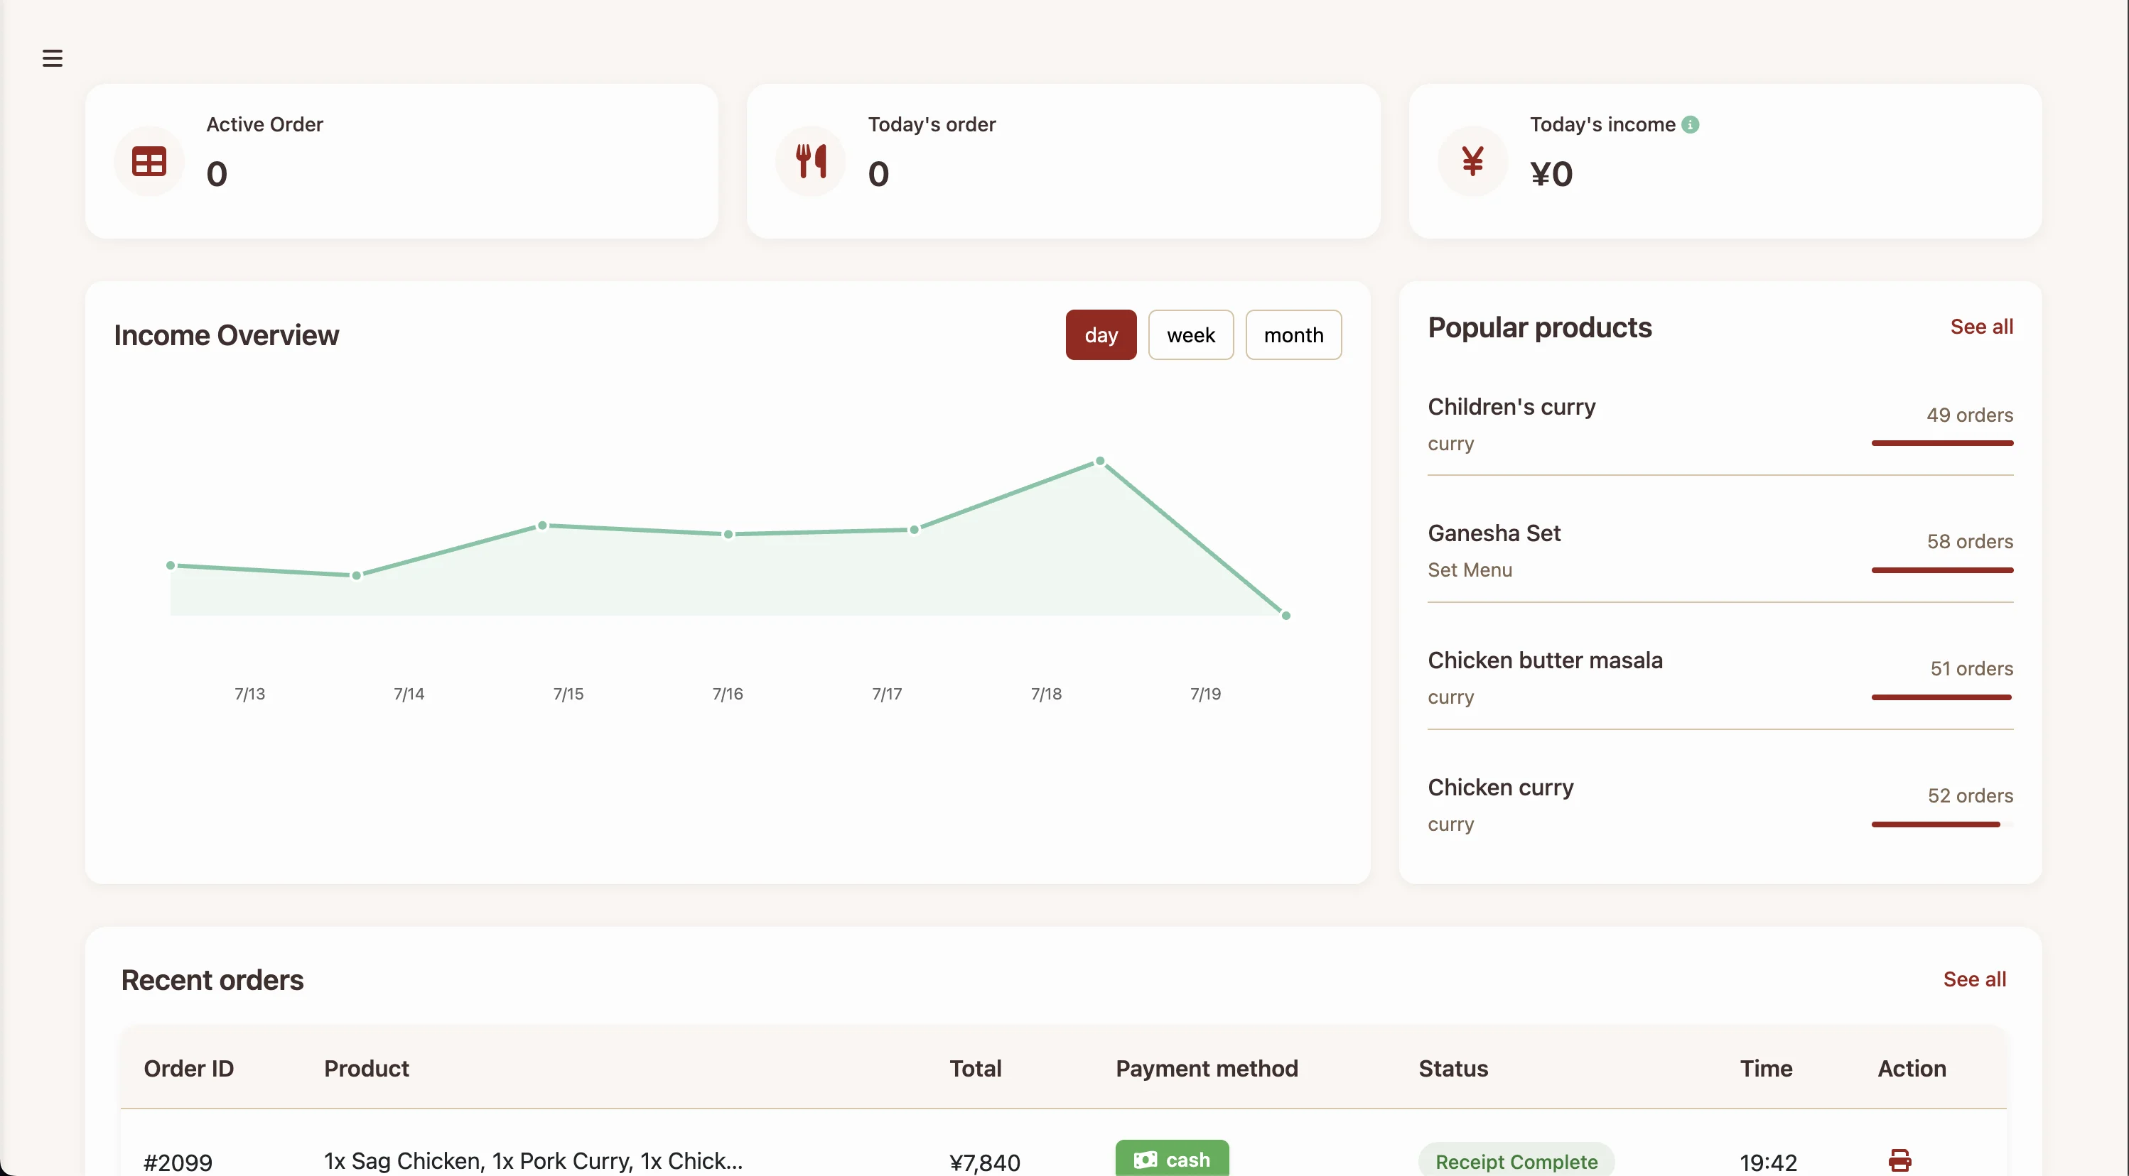Screen dimensions: 2129x1176
Task: Click the Total column header
Action: pos(975,1069)
